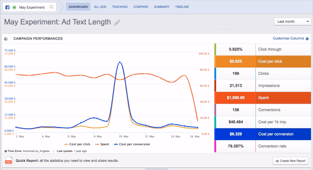Go to the Compare tab
The image size is (313, 170).
[x=141, y=7]
